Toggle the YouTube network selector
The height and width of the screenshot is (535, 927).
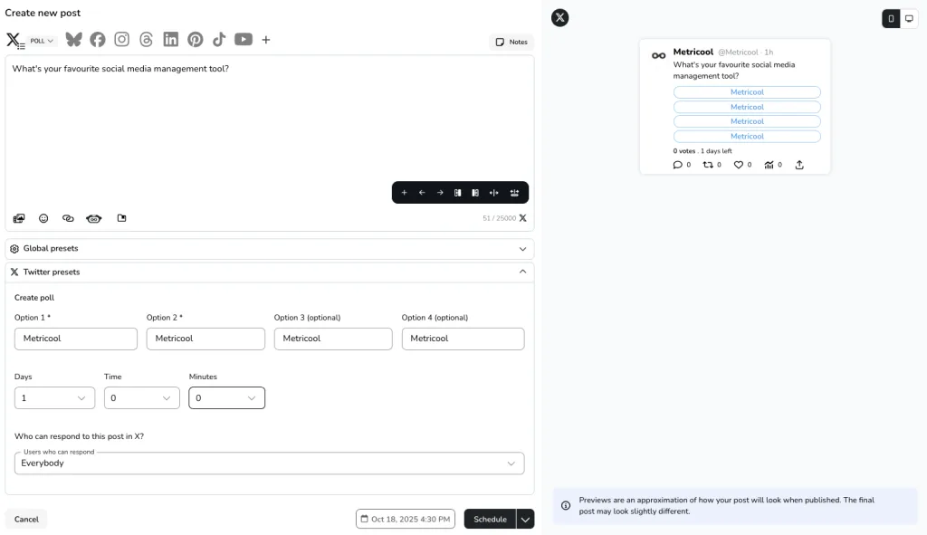[x=242, y=39]
